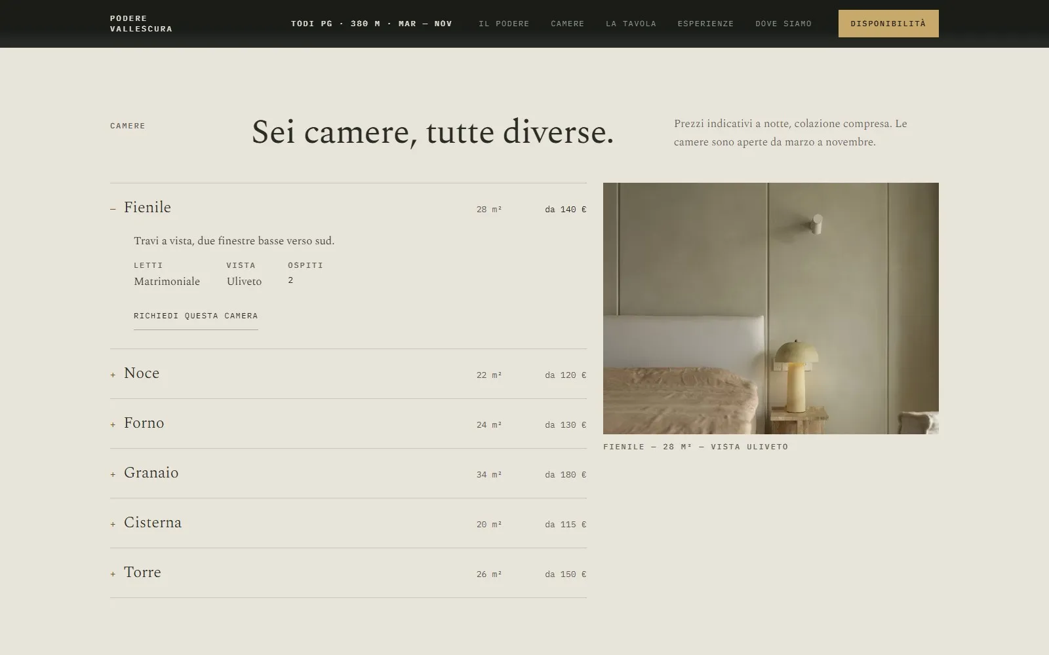Screen dimensions: 1049x655
Task: Click the plus icon beside Granaio
Action: (113, 474)
